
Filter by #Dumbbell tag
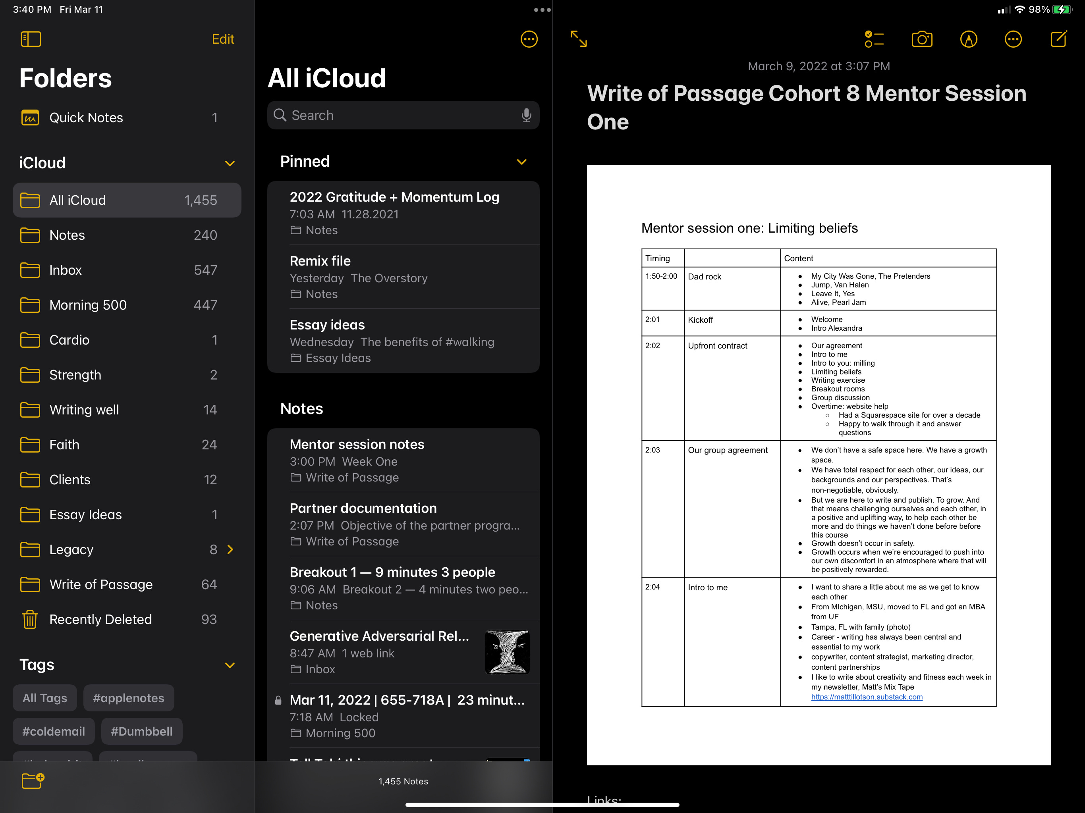point(142,731)
